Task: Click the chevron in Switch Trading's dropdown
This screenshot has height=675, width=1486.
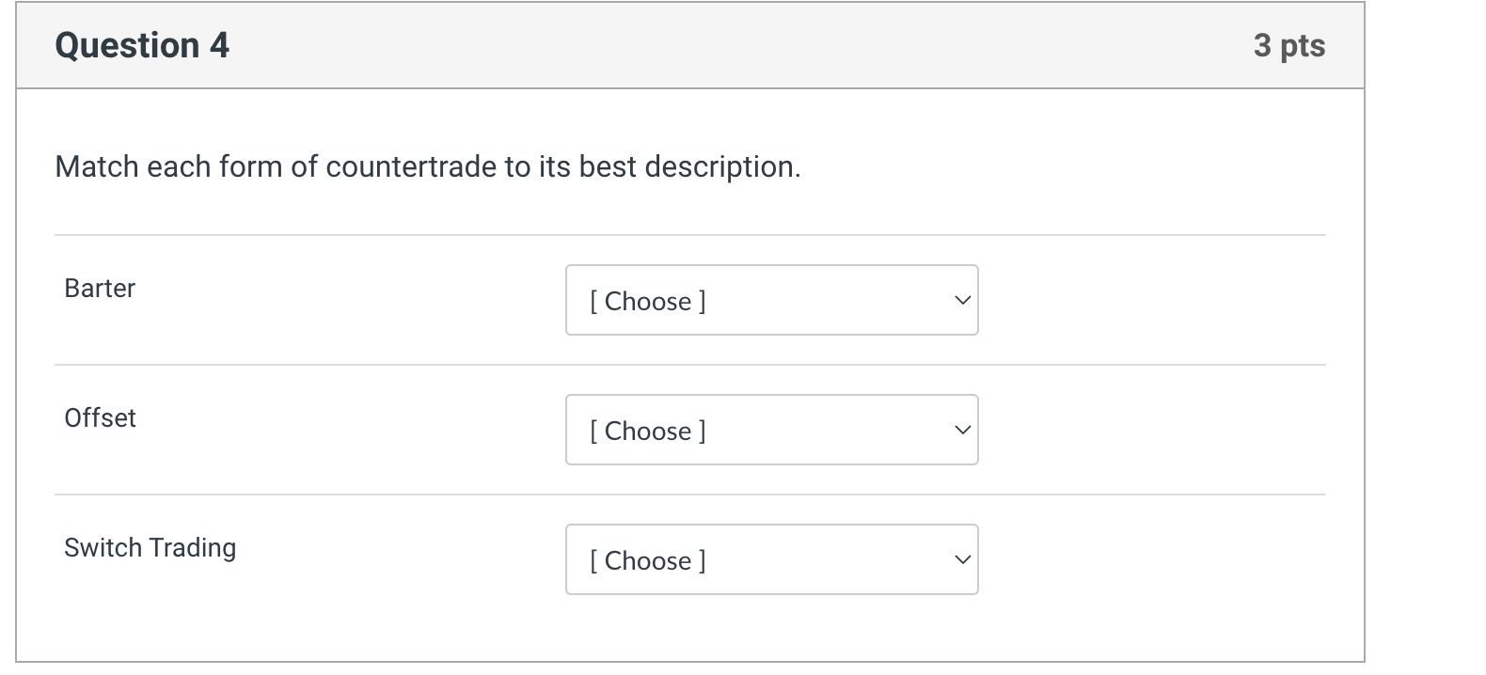Action: coord(961,560)
